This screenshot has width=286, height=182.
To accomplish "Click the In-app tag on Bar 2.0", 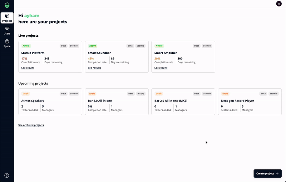I will click(x=141, y=94).
